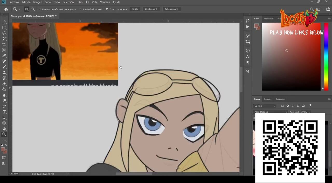Open the Imagen menu
Image resolution: width=332 pixels, height=183 pixels.
38,2
